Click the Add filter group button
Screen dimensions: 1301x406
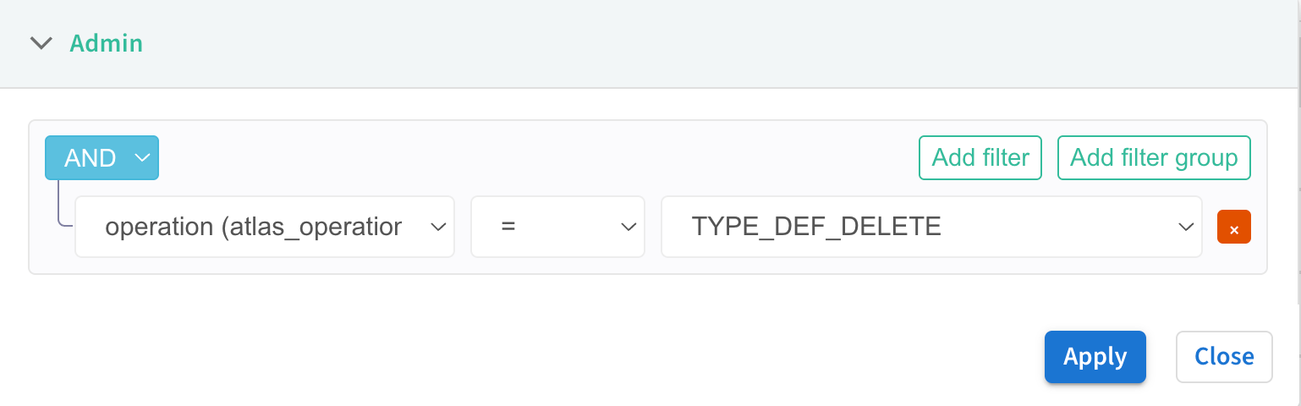click(x=1154, y=158)
